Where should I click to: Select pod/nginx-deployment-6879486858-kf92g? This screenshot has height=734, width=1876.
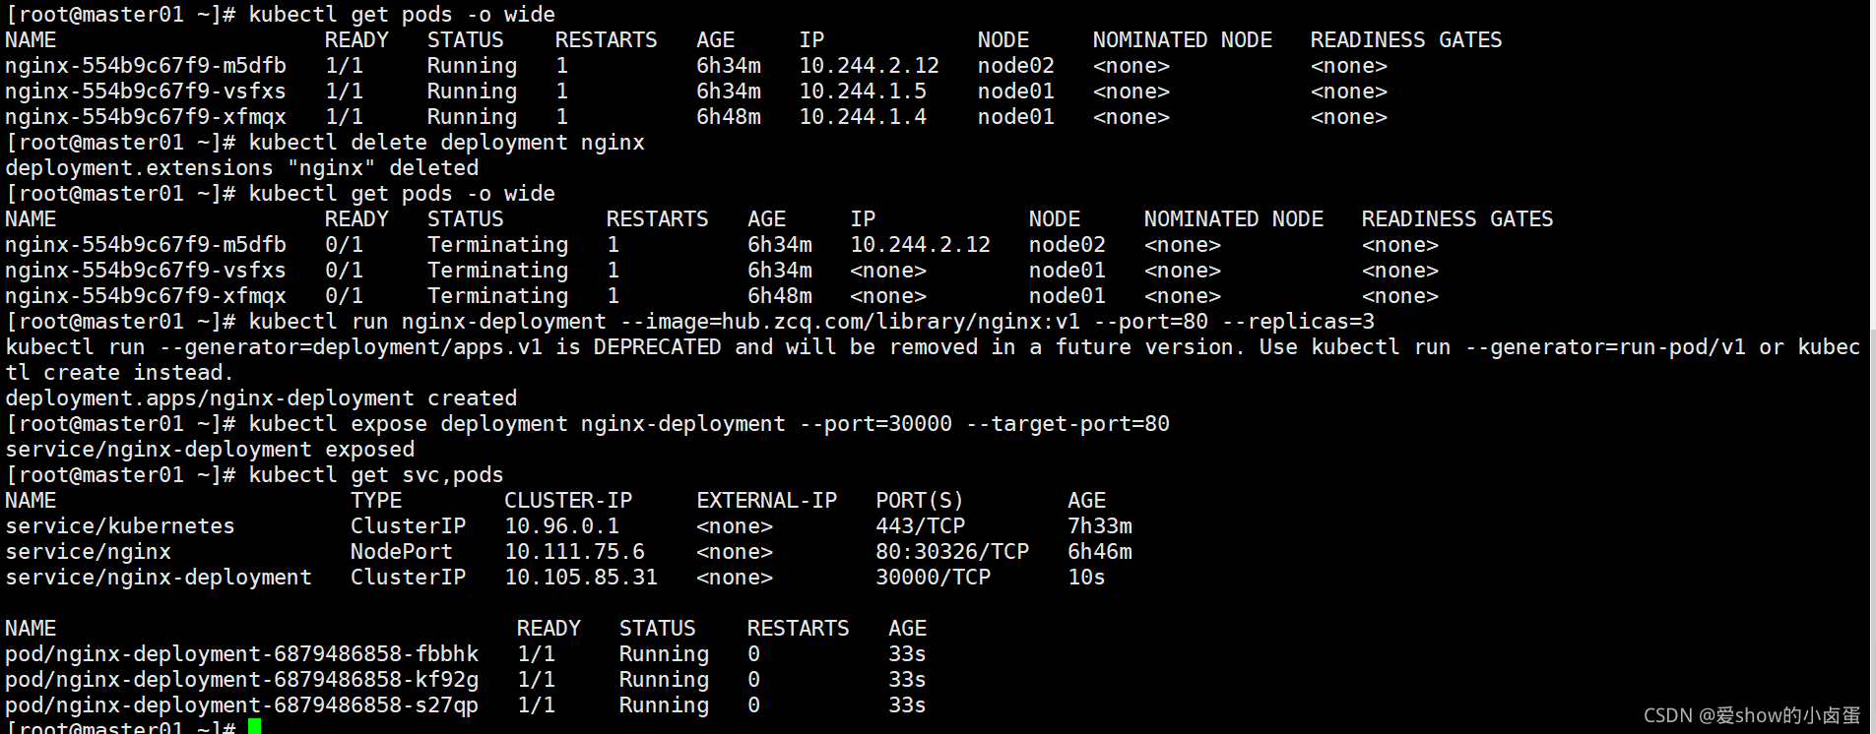242,680
